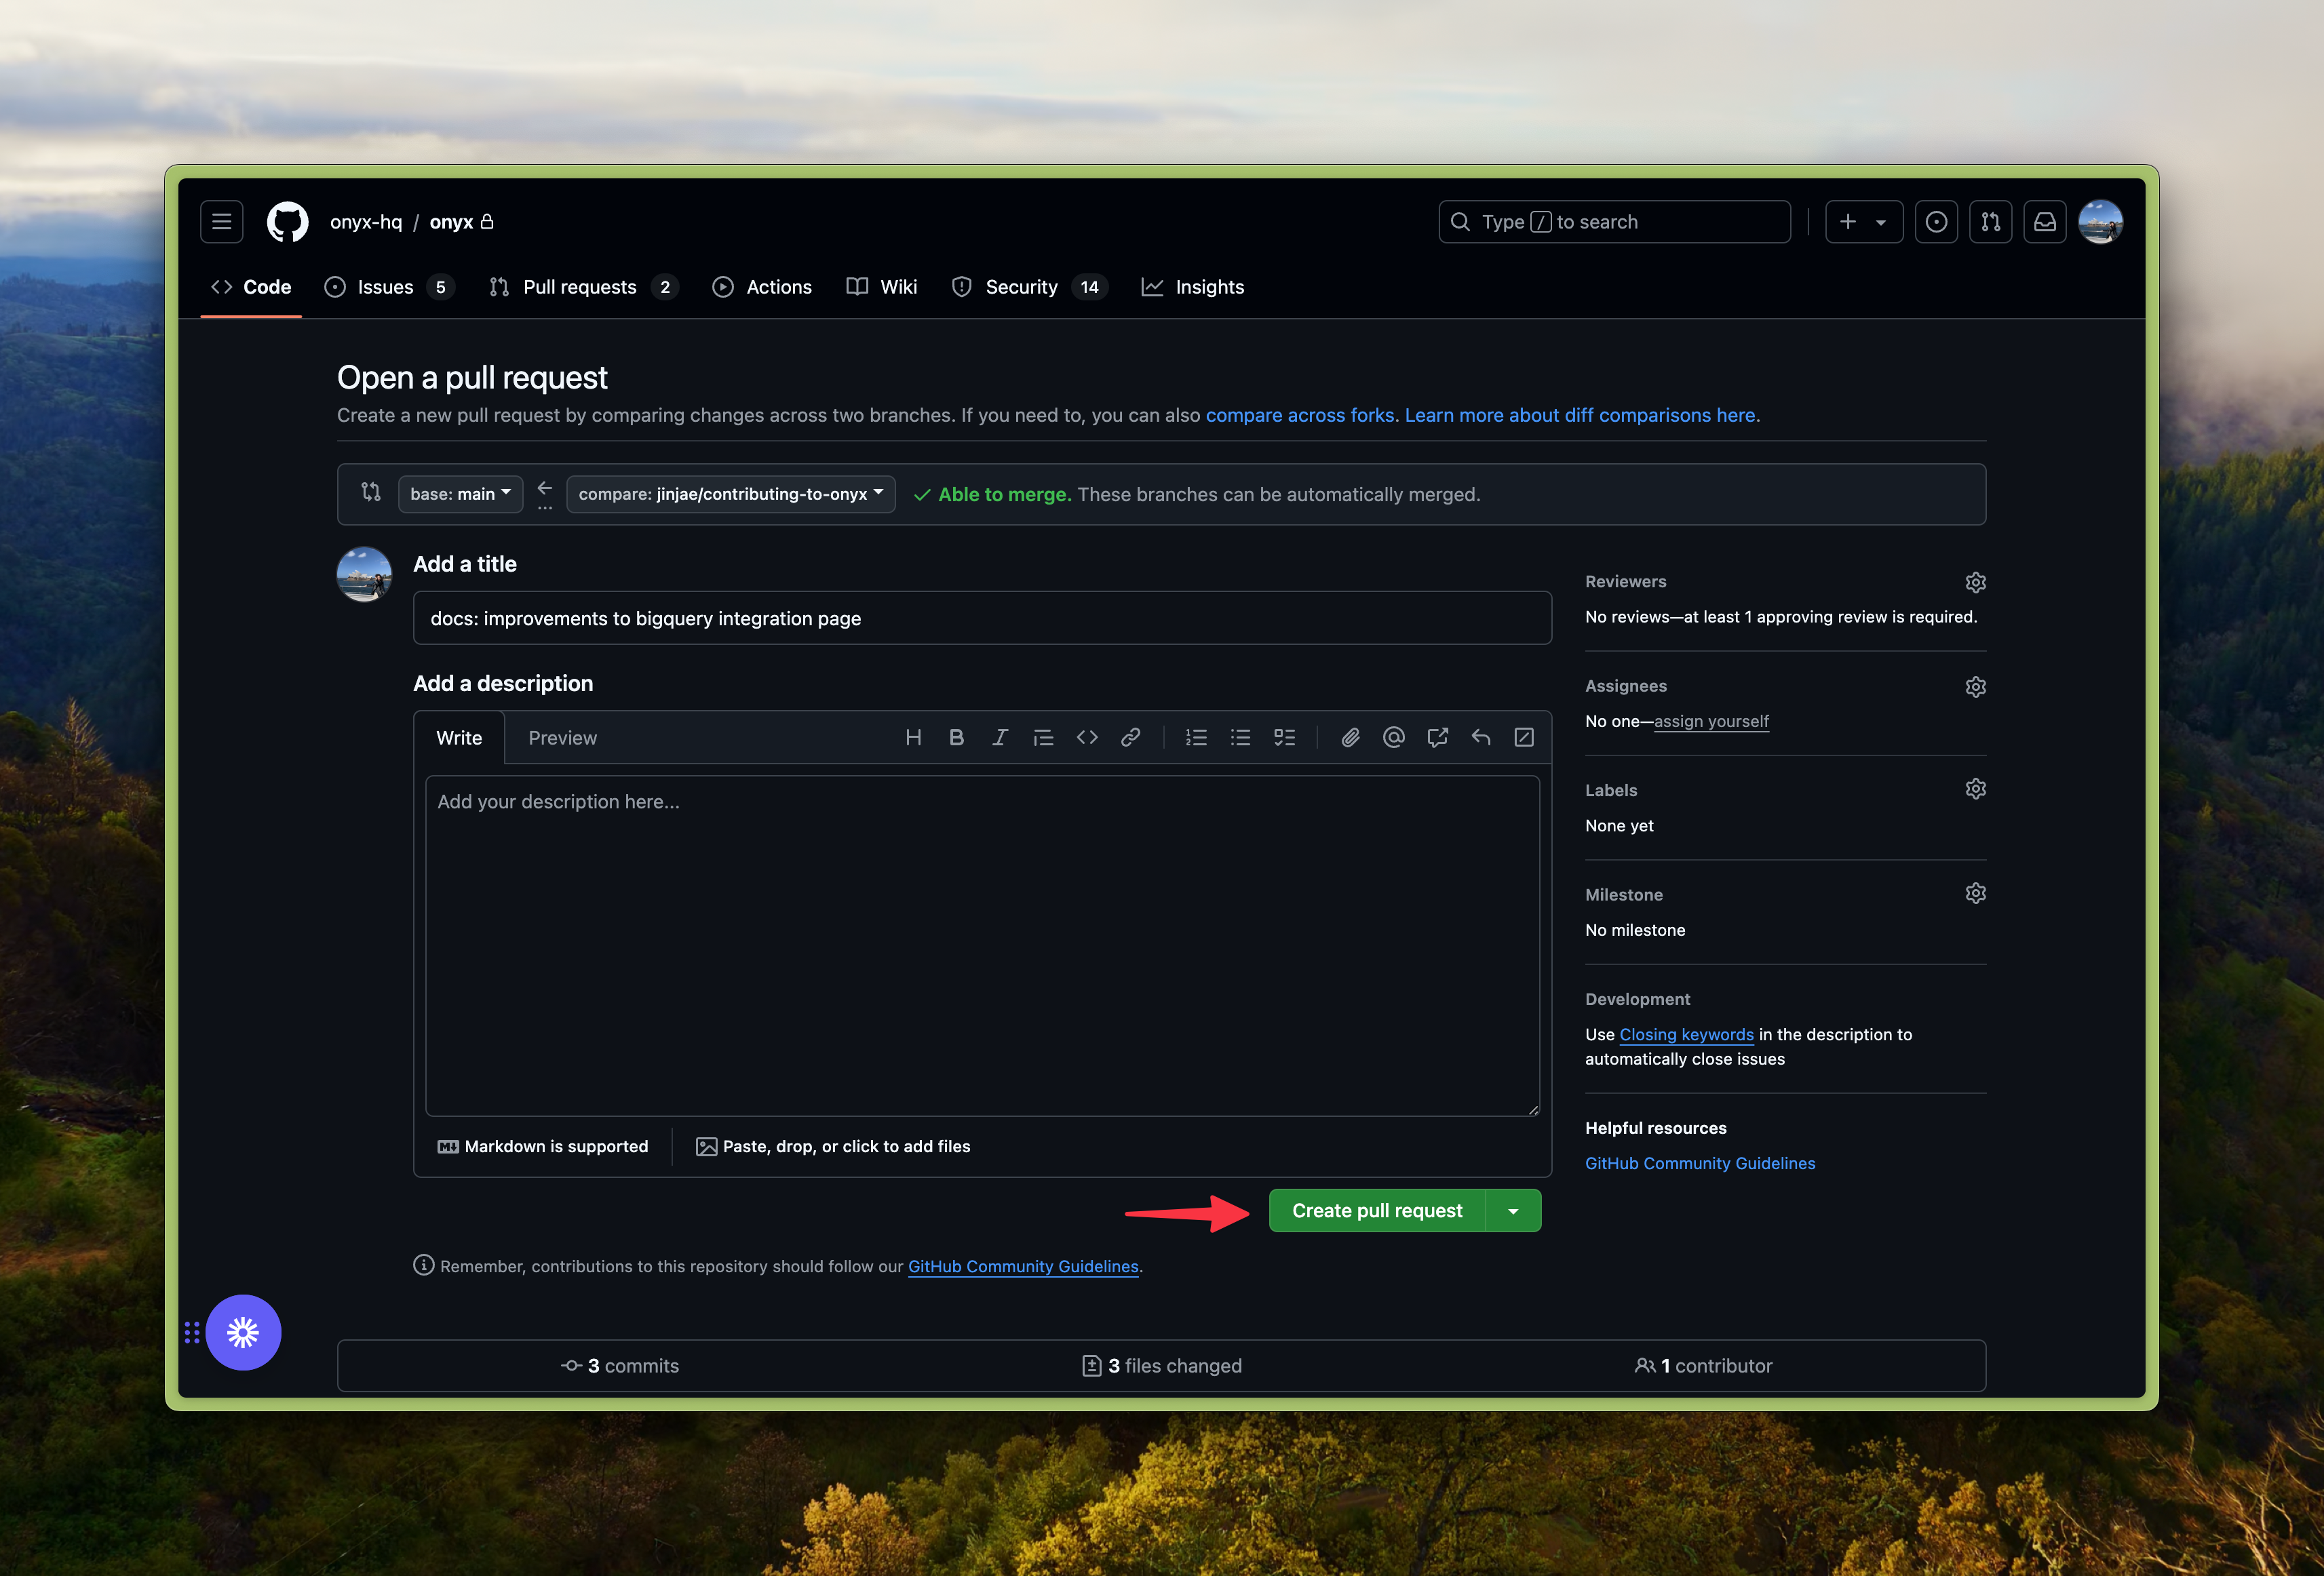Screen dimensions: 2324x1576
Task: Insert a quote block from toolbar
Action: pyautogui.click(x=1043, y=737)
